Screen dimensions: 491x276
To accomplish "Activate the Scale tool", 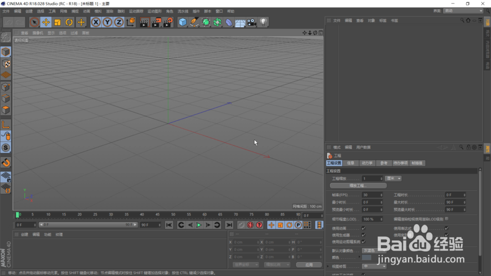I will [57, 22].
